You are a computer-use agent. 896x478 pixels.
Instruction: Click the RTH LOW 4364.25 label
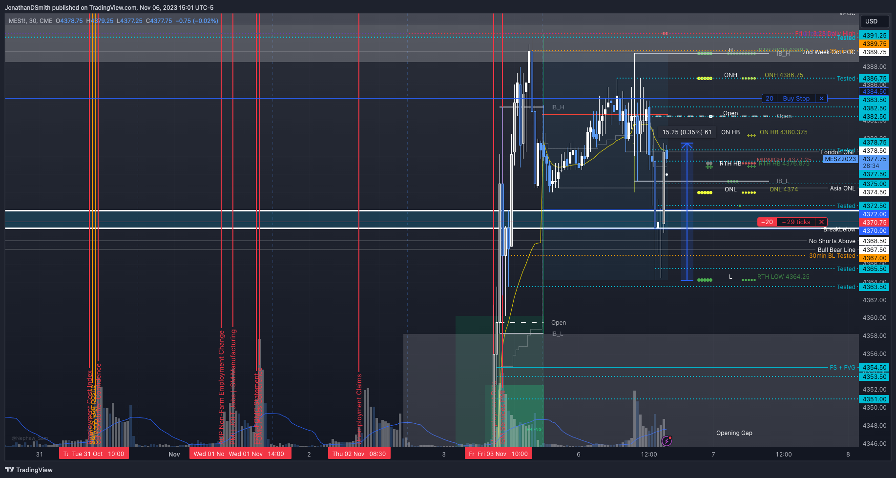point(783,277)
